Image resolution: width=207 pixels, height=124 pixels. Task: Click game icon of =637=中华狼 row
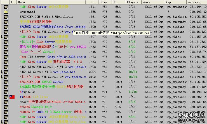click(x=6, y=102)
